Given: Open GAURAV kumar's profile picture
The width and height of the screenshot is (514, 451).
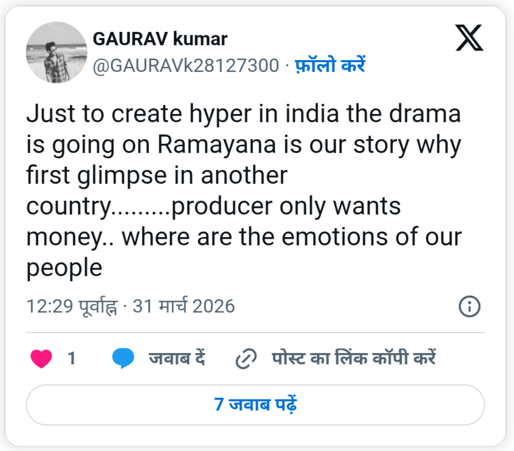Looking at the screenshot, I should coord(56,52).
